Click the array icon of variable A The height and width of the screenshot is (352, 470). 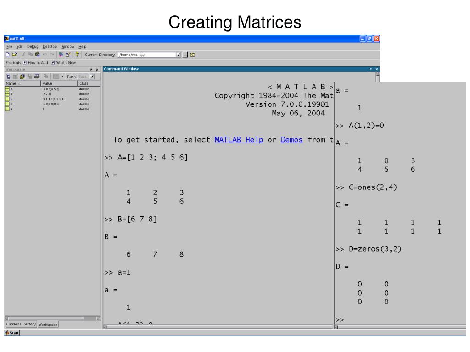tap(7, 89)
